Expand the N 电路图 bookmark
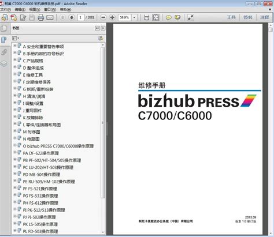Viewport: 274px width, 237px height. pos(15,138)
